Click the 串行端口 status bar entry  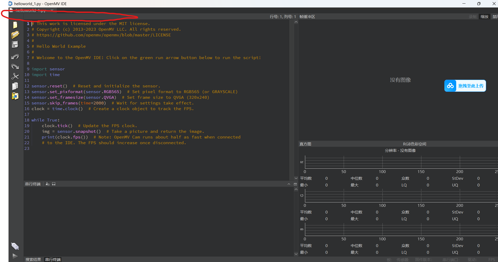451,259
